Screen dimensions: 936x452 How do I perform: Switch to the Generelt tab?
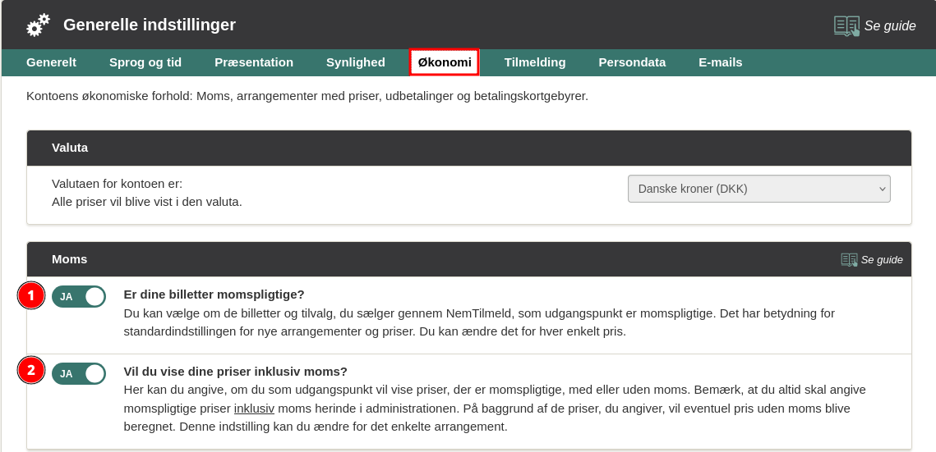tap(51, 62)
